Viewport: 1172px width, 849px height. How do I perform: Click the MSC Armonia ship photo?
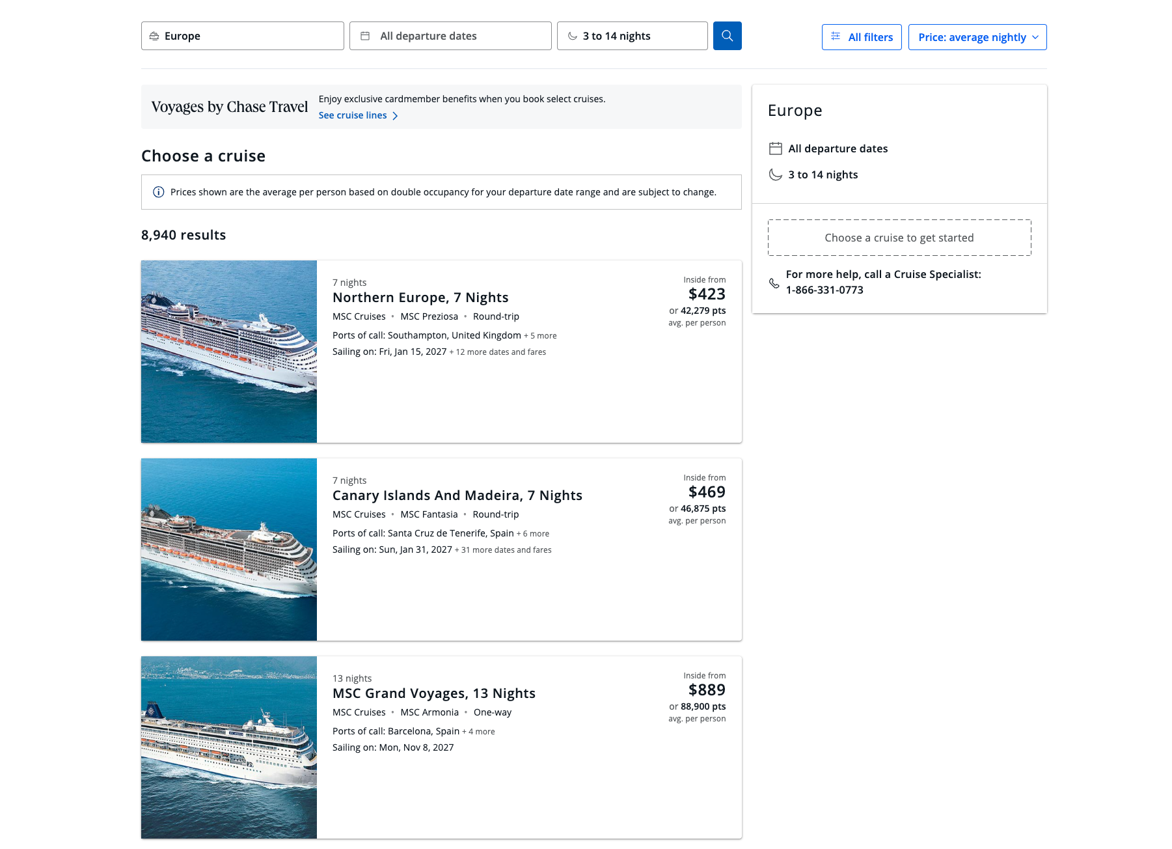coord(229,747)
